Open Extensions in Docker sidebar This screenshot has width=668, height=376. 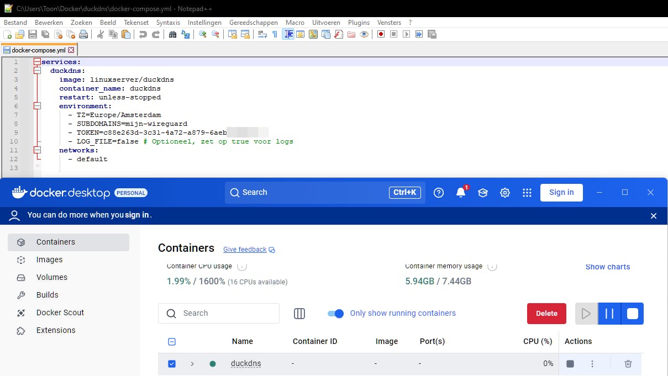pyautogui.click(x=69, y=330)
